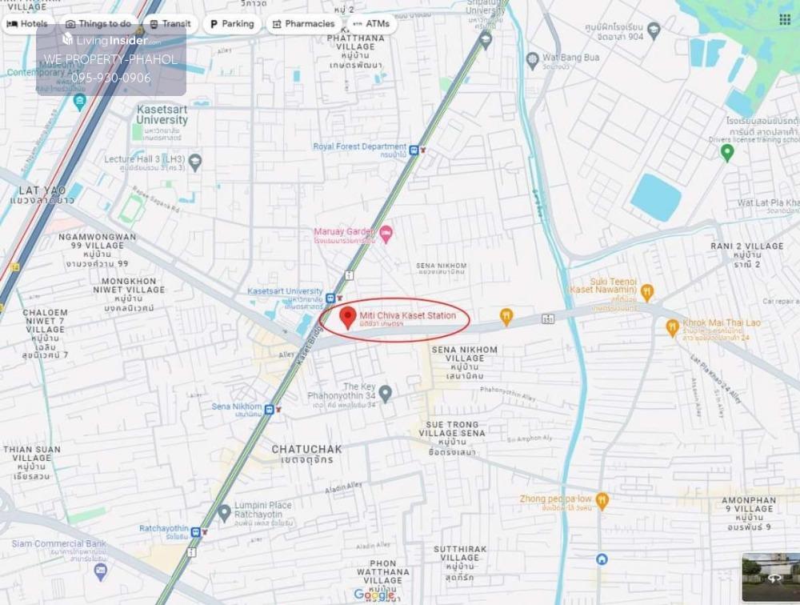Select Lumpini Place Ratchayotin location pin
The image size is (800, 605).
pos(224,513)
